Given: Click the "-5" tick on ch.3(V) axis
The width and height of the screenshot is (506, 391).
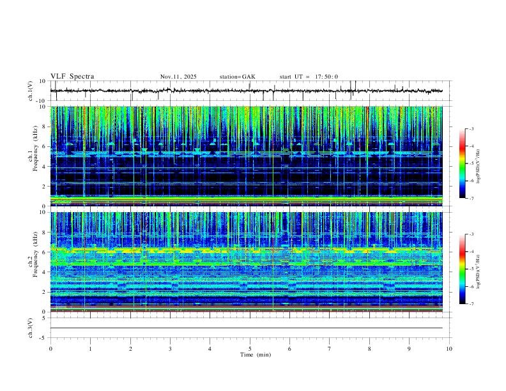Looking at the screenshot, I should pyautogui.click(x=43, y=338).
